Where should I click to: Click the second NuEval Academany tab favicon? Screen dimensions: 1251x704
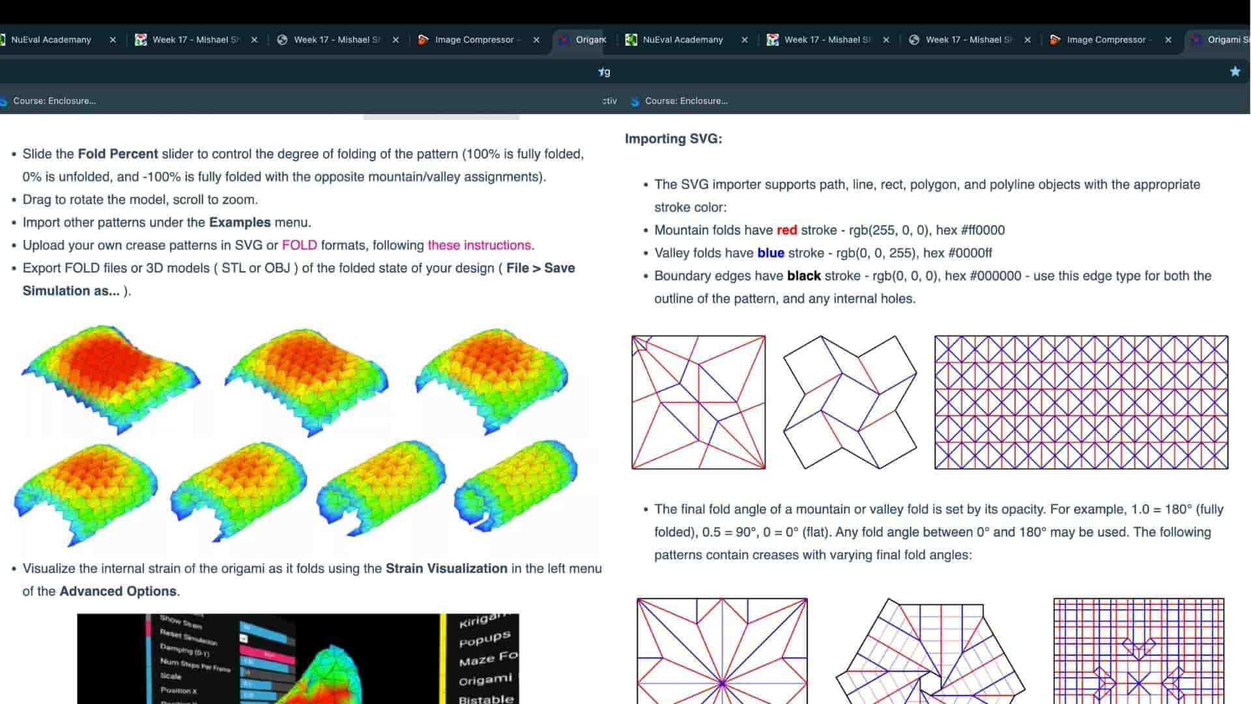tap(631, 40)
